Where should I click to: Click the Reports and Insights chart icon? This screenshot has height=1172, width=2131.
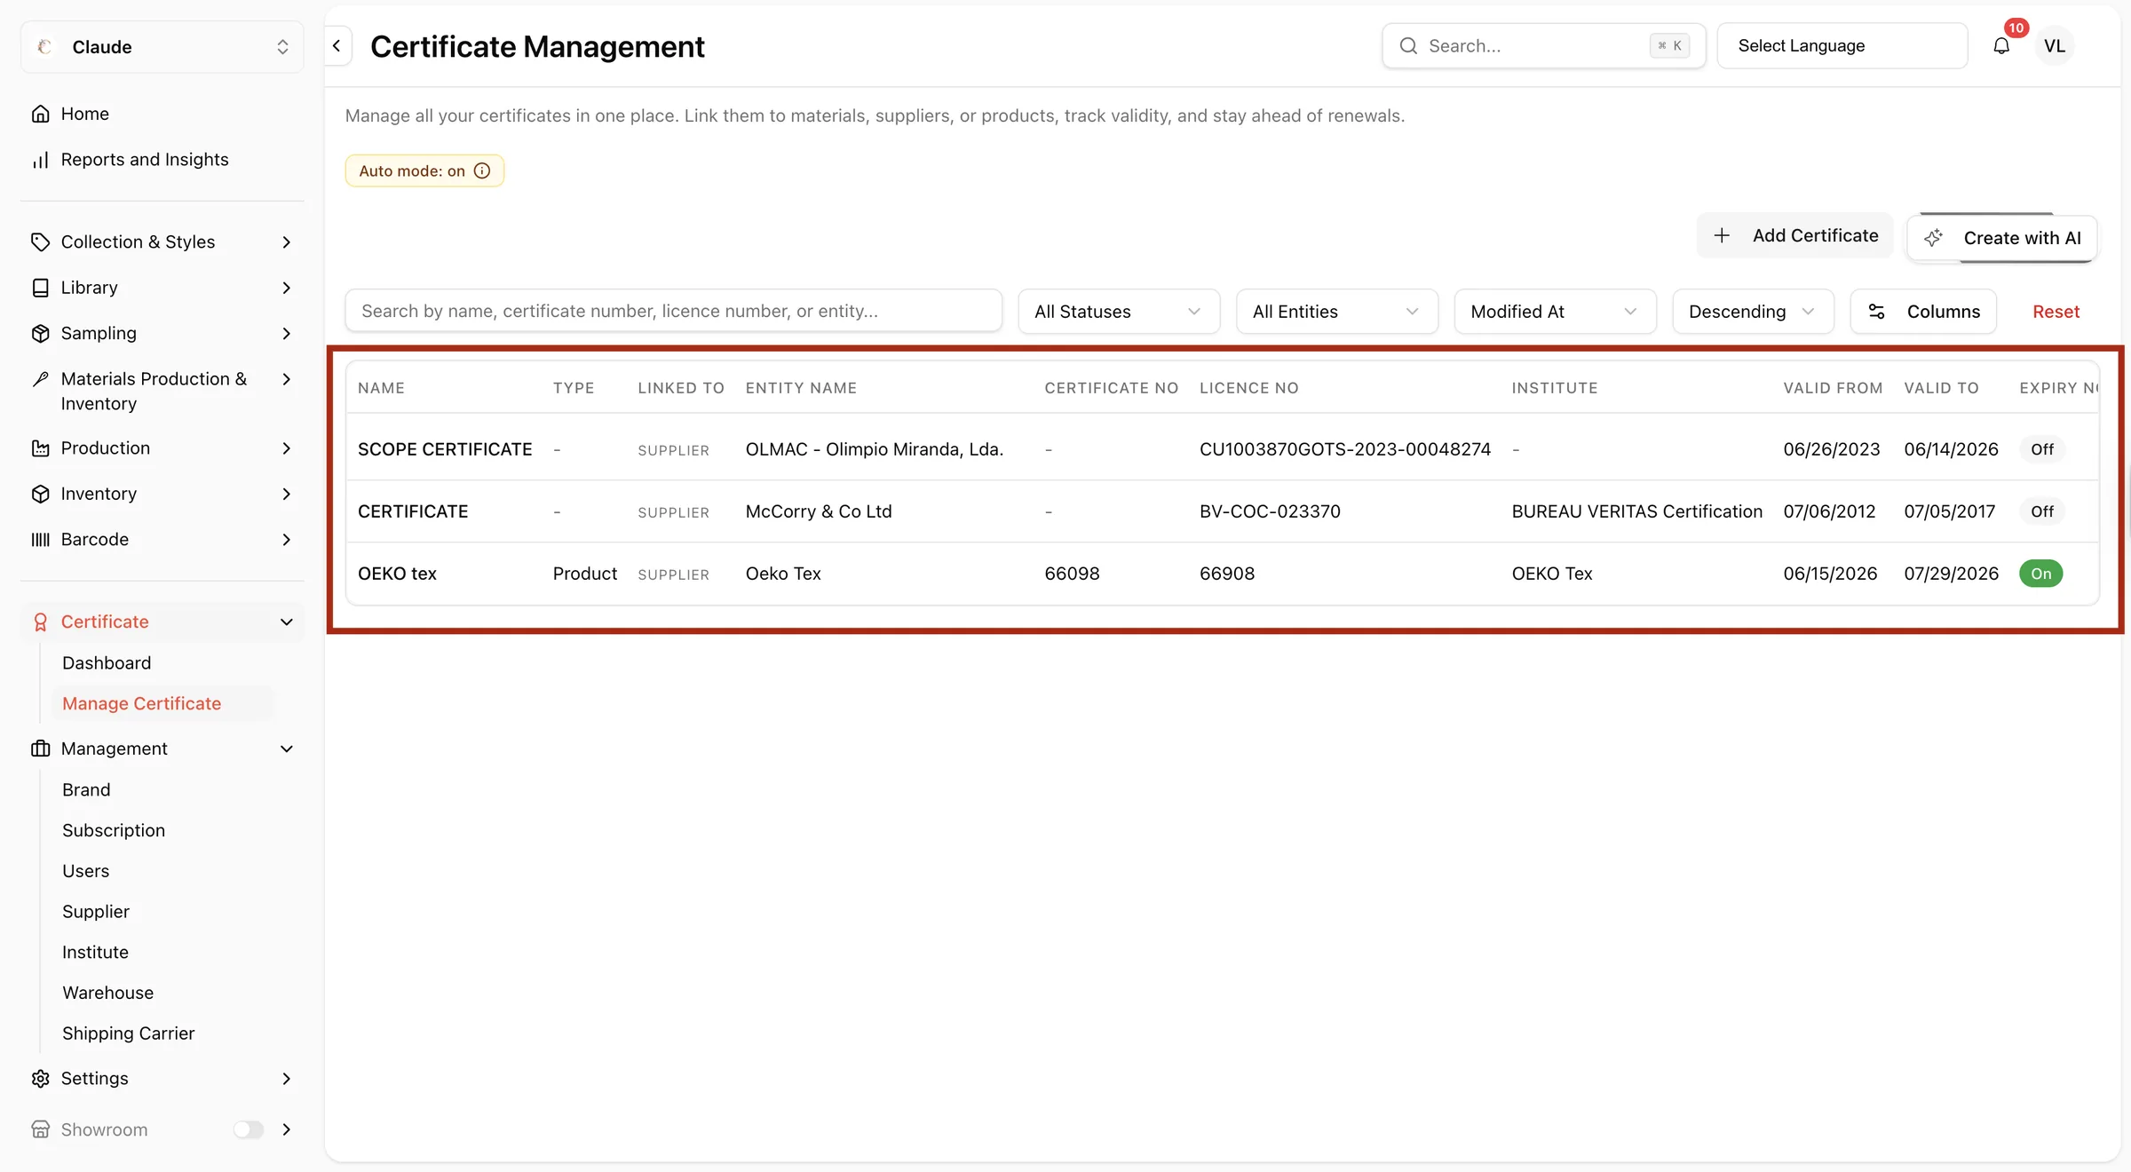pos(40,160)
